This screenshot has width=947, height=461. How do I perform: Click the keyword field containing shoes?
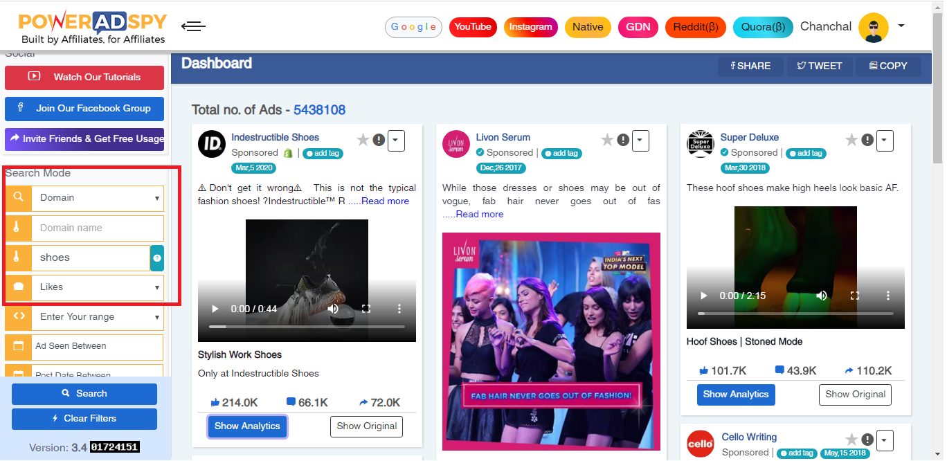[91, 257]
